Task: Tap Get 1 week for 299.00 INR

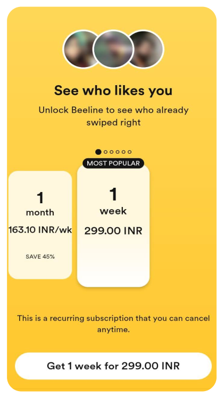Action: coord(113,366)
